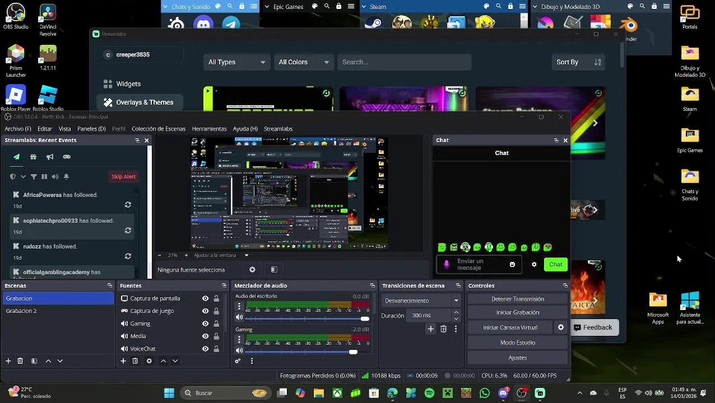This screenshot has width=715, height=403.
Task: Lock the Captura de pantalla source
Action: coord(216,298)
